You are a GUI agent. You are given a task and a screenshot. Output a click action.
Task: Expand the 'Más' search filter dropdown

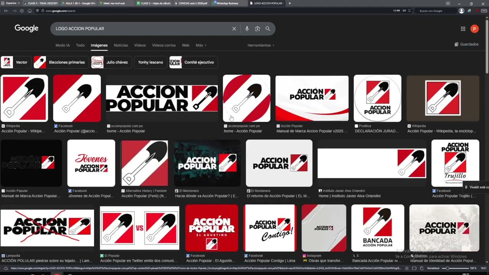pos(201,45)
